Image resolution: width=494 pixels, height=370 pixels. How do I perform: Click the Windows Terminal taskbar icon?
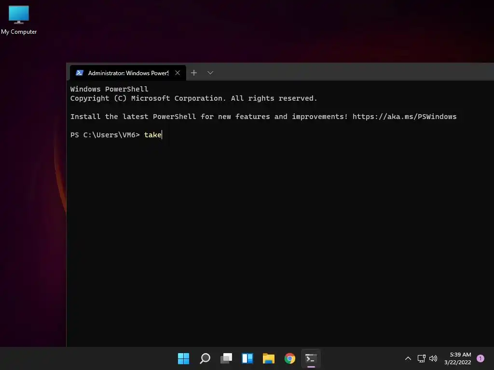pos(311,358)
